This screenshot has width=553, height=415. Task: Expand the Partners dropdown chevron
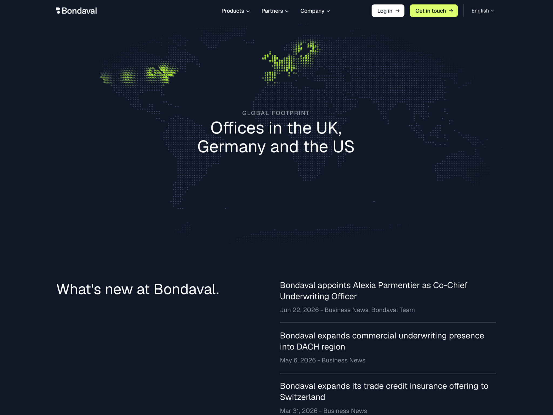(x=287, y=11)
